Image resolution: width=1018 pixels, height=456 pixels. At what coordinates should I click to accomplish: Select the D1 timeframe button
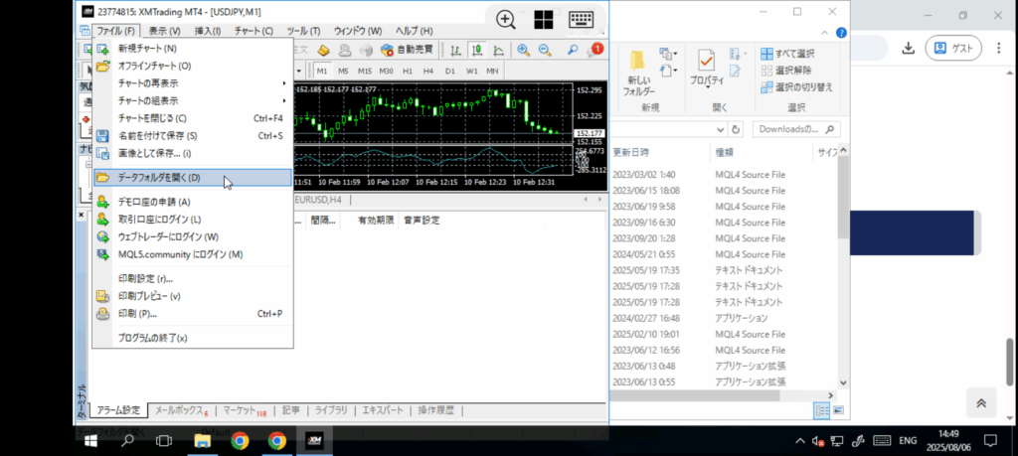(449, 71)
